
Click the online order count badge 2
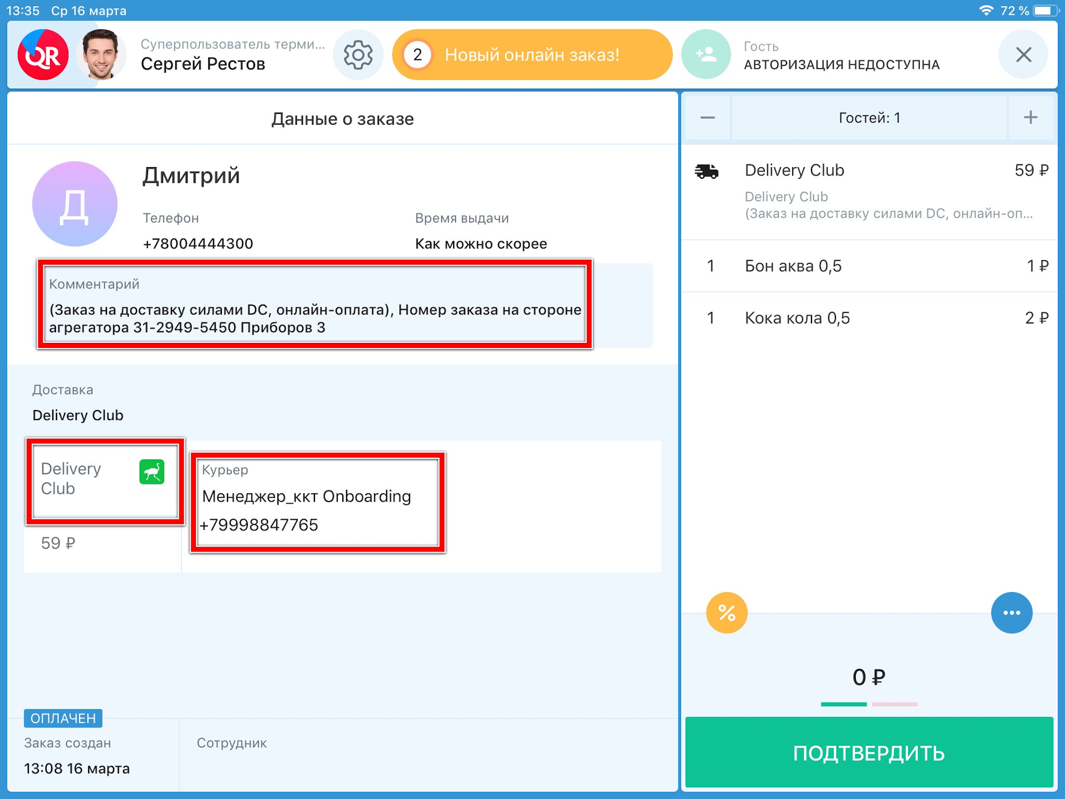coord(417,55)
